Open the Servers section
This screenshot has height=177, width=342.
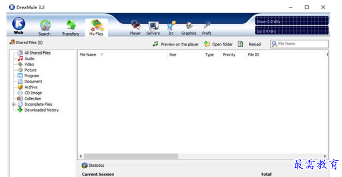coord(153,28)
